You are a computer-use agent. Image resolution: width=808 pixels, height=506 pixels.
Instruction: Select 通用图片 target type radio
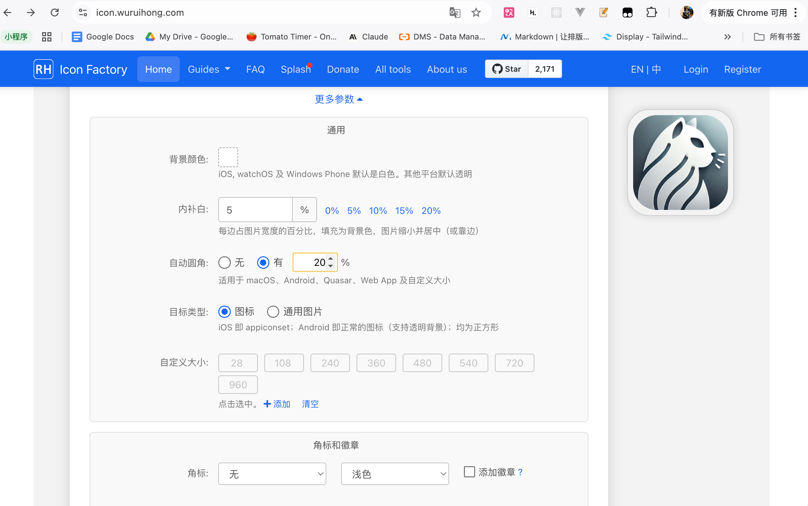273,312
